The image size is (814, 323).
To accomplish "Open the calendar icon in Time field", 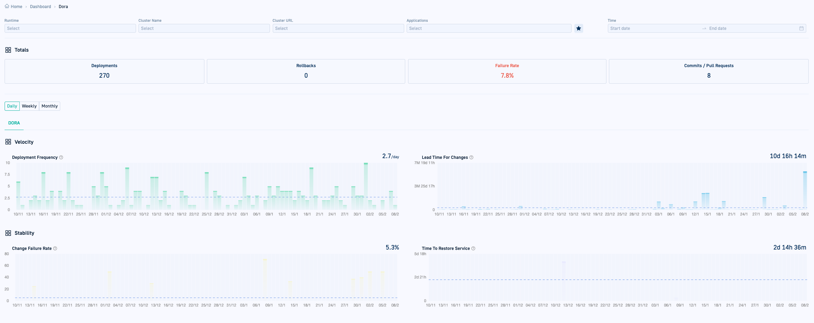I will point(801,28).
